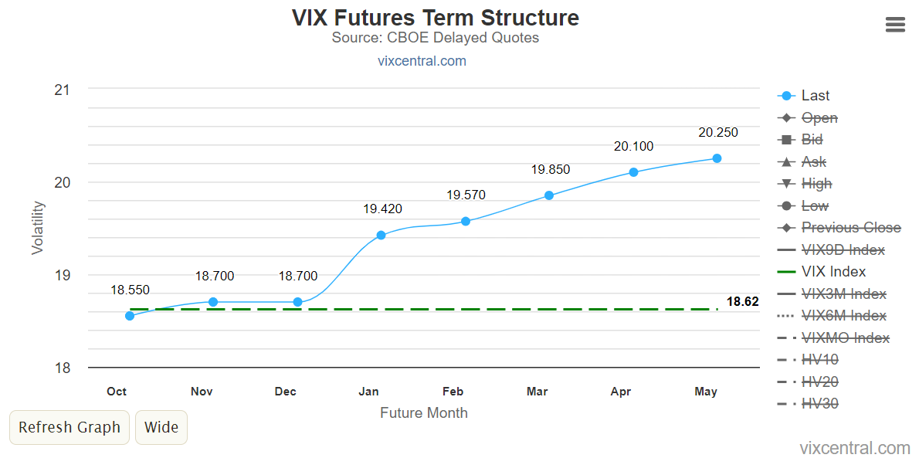Toggle Previous Close legend entry
919x458 pixels.
coord(850,228)
